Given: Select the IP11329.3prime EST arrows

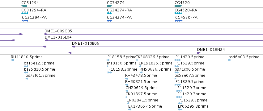Looking at the screenshot, I should click(x=179, y=91).
